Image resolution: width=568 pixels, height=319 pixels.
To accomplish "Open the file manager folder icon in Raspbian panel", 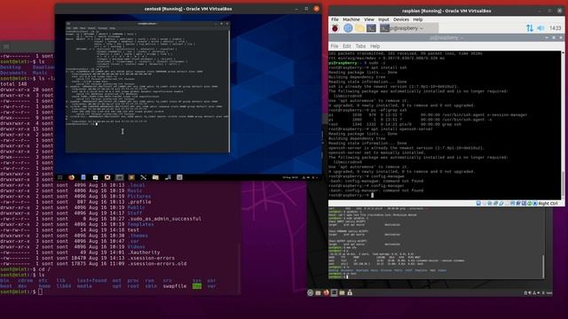I will (x=359, y=28).
